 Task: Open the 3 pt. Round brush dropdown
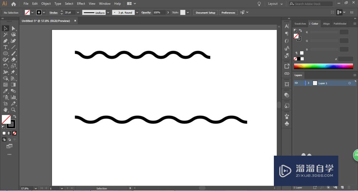137,12
